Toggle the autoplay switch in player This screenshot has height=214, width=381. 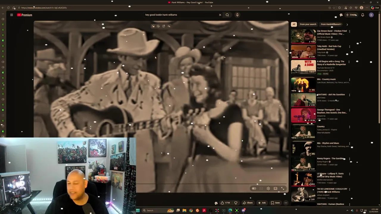pyautogui.click(x=254, y=188)
